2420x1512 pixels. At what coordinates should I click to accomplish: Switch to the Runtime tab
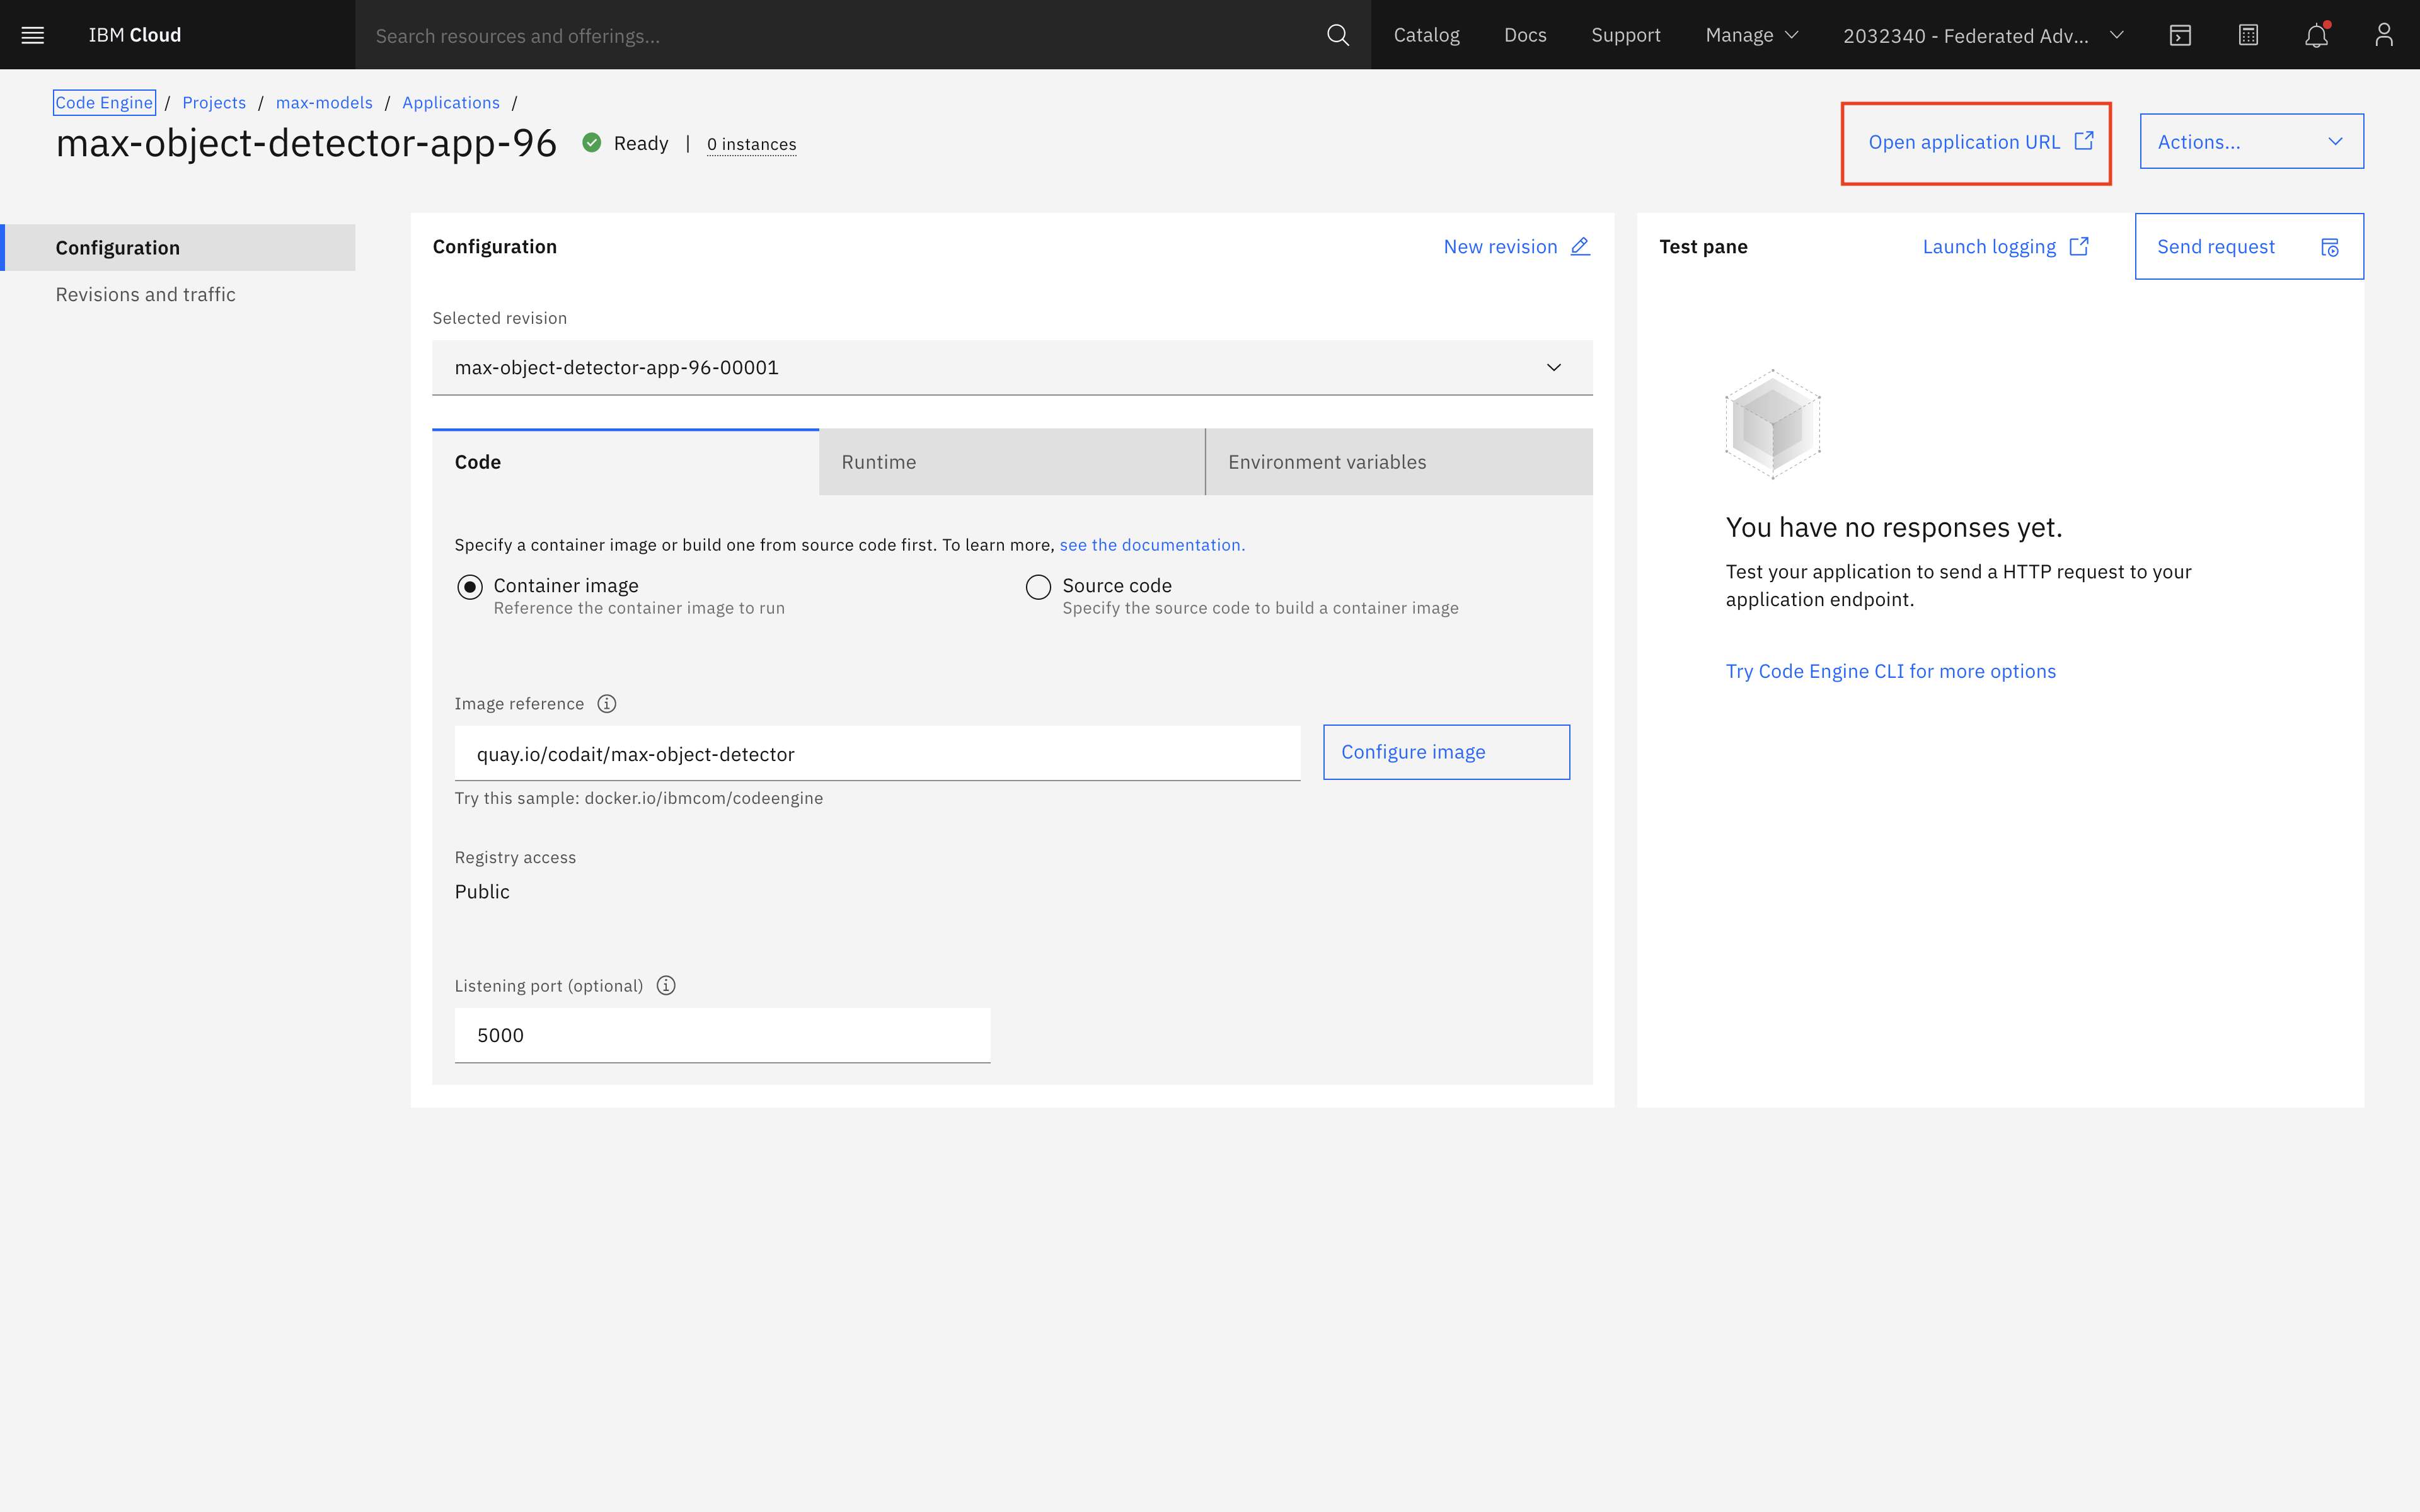pos(1011,462)
